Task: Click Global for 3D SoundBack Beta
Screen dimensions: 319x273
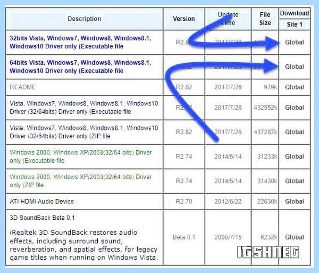Action: 295,237
